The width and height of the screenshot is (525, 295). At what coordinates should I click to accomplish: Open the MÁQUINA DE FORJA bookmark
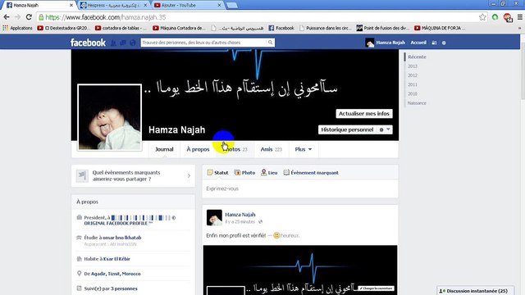(440, 28)
